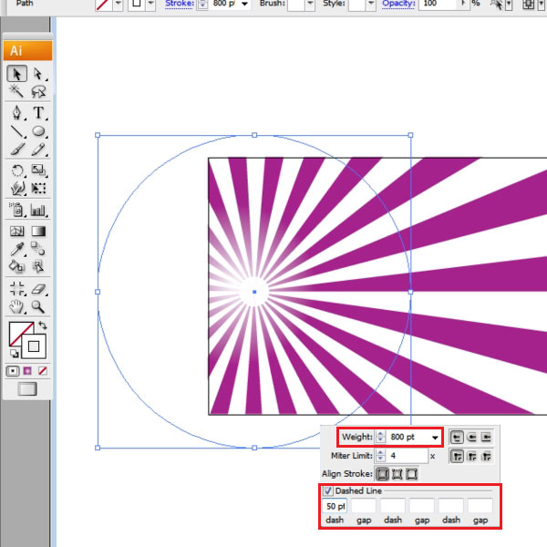Viewport: 547px width, 547px height.
Task: Select the Gradient tool in toolbox
Action: pos(38,231)
